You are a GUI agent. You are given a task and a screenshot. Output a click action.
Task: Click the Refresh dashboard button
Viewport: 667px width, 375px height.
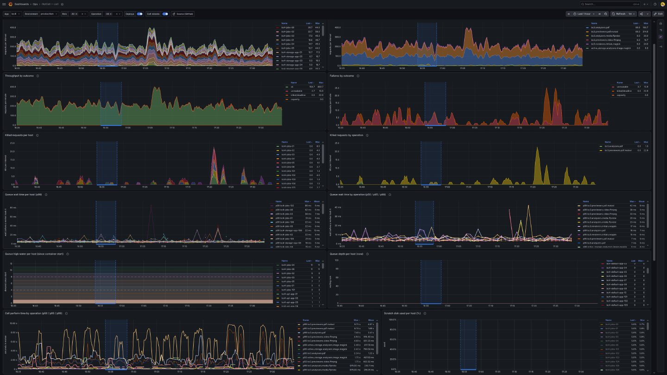(618, 14)
